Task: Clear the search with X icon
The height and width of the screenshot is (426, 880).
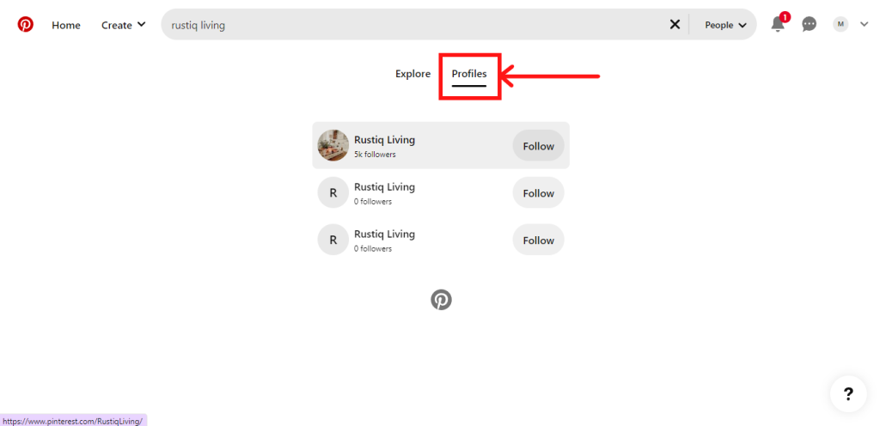Action: 675,25
